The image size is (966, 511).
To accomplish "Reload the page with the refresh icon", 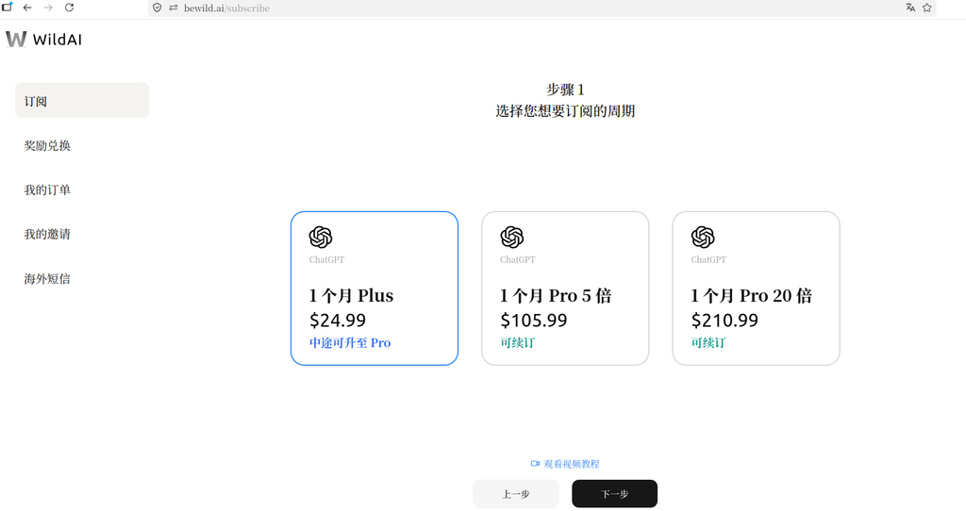I will [70, 8].
